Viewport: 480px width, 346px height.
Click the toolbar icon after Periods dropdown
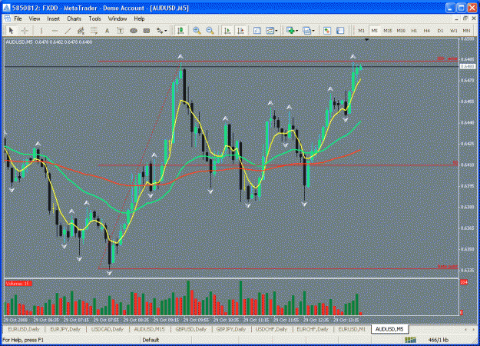pos(327,30)
